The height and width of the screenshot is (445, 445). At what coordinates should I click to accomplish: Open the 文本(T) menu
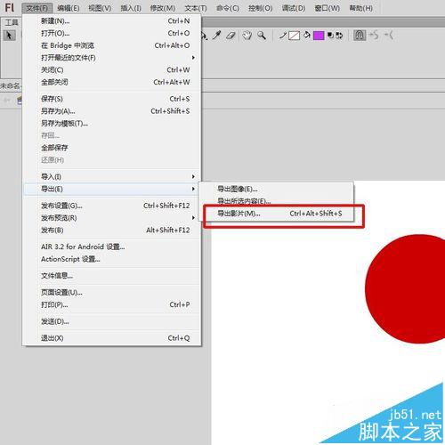[196, 8]
